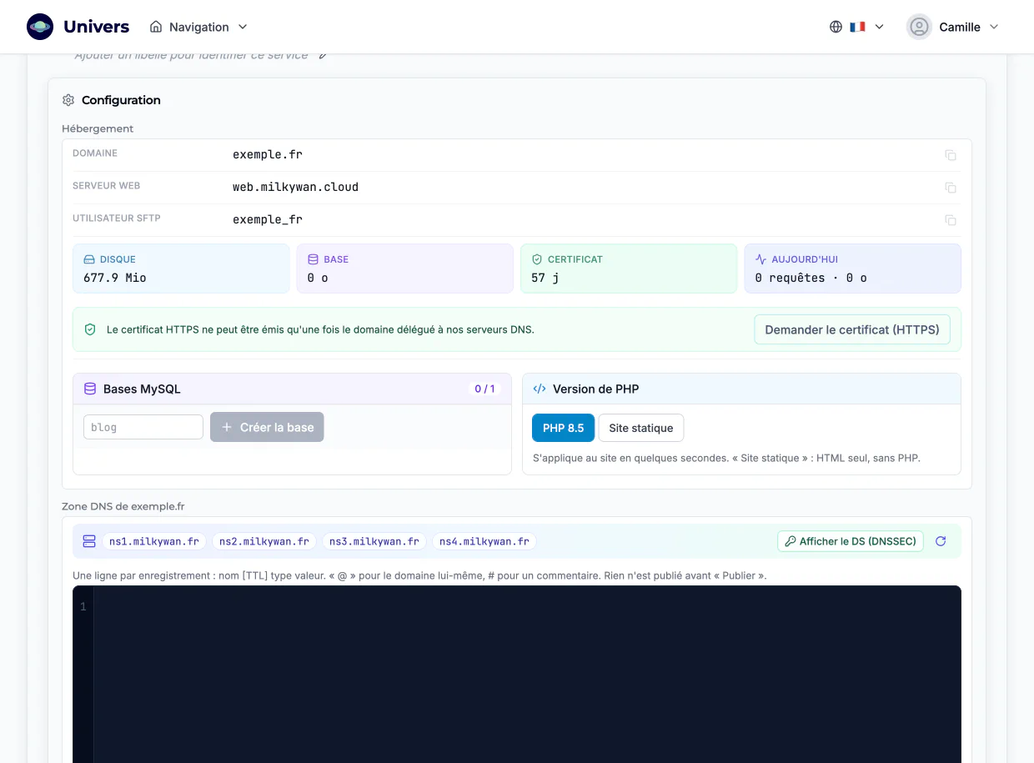Click the exemple.fr domain text

point(268,155)
